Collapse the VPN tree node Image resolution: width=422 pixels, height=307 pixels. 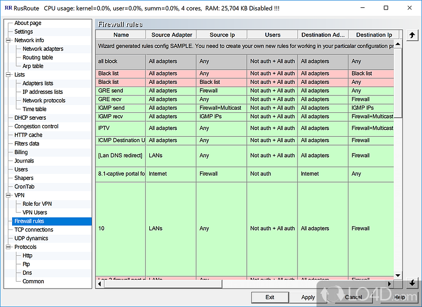(x=8, y=195)
